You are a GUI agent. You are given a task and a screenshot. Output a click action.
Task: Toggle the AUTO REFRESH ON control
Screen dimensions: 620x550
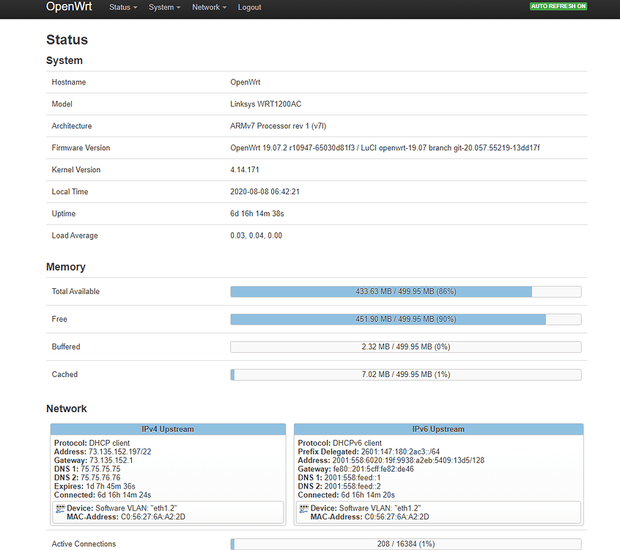pyautogui.click(x=558, y=5)
